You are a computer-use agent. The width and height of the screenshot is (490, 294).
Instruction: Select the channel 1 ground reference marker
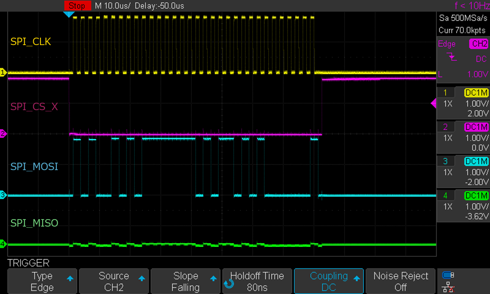click(x=3, y=73)
